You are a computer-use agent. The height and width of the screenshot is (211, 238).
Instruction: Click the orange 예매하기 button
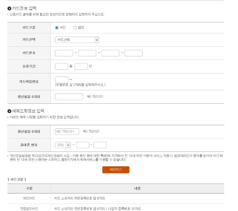coord(116,170)
